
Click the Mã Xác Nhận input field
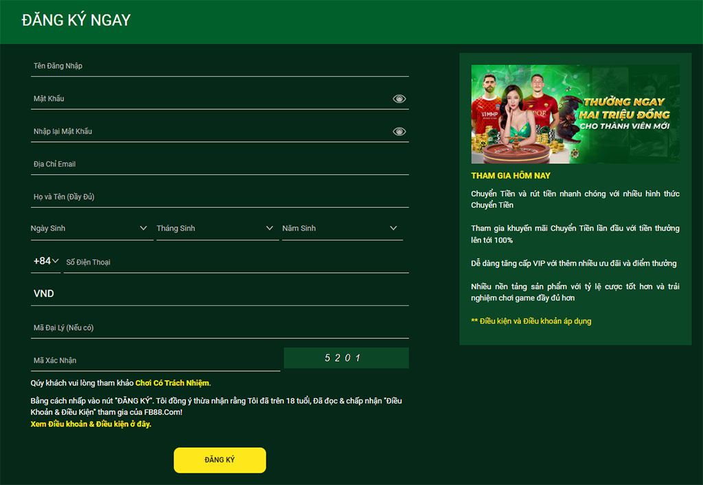(156, 360)
